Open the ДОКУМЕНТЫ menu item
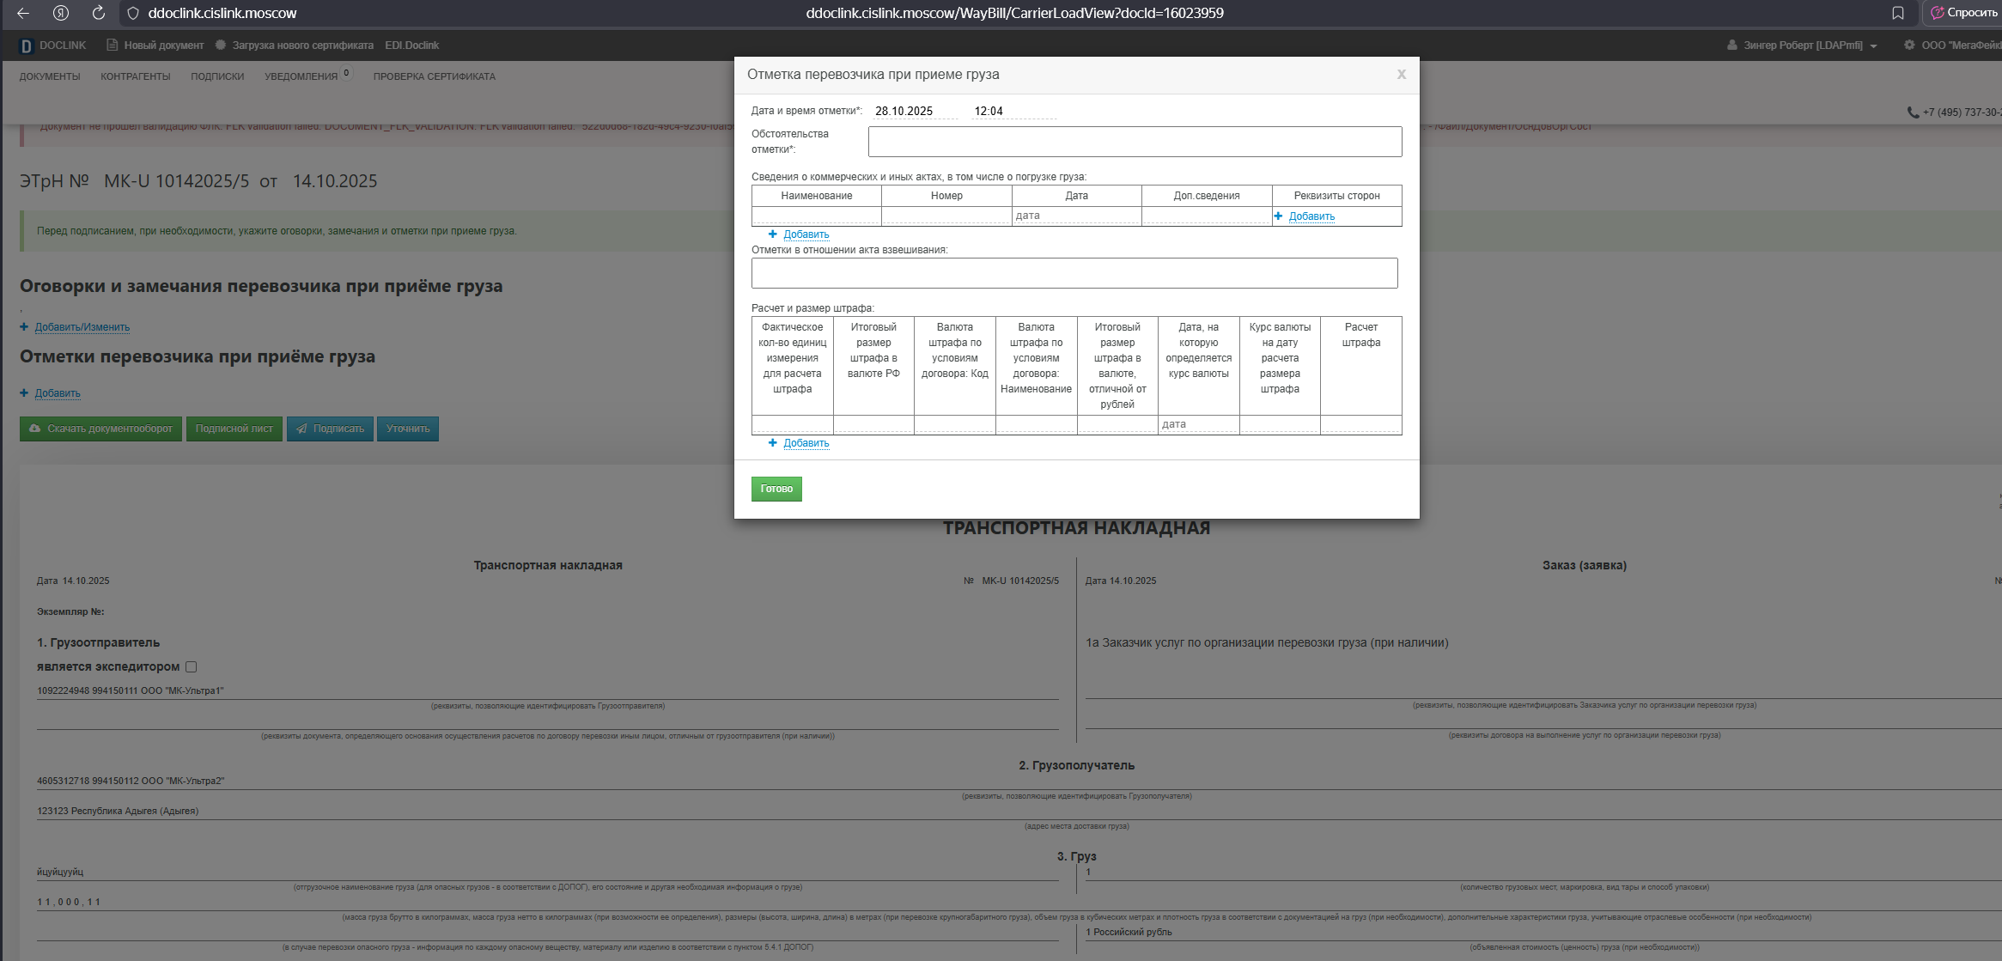Image resolution: width=2002 pixels, height=961 pixels. (x=50, y=76)
